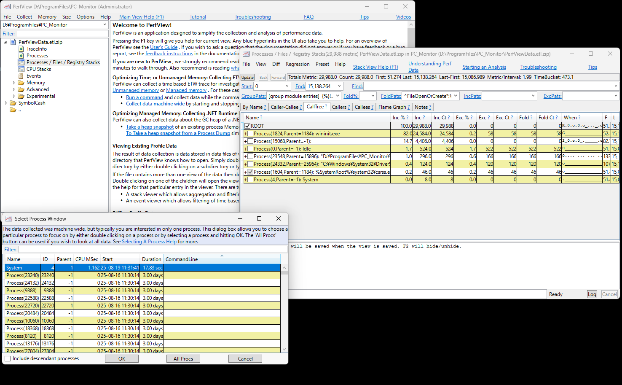Expand the Process(1824) wininit.exe row

click(246, 133)
